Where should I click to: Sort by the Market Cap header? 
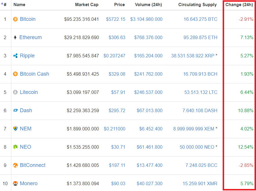pos(87,5)
